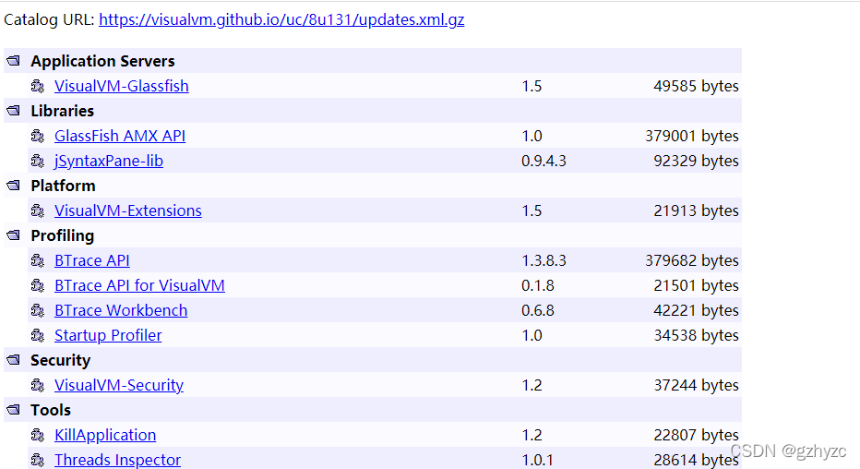This screenshot has height=469, width=860.
Task: Select the Profiling heading
Action: [63, 235]
